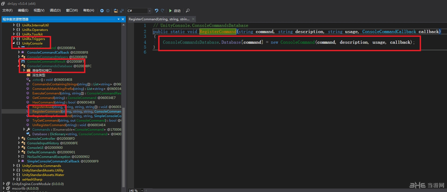The height and width of the screenshot is (192, 447).
Task: Open the 视图(V) menu
Action: [x=39, y=10]
